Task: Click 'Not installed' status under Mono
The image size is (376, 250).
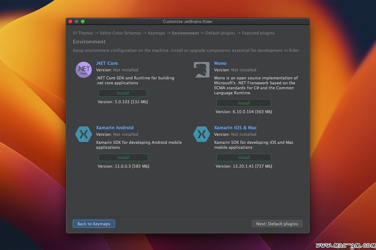Action: tap(244, 70)
